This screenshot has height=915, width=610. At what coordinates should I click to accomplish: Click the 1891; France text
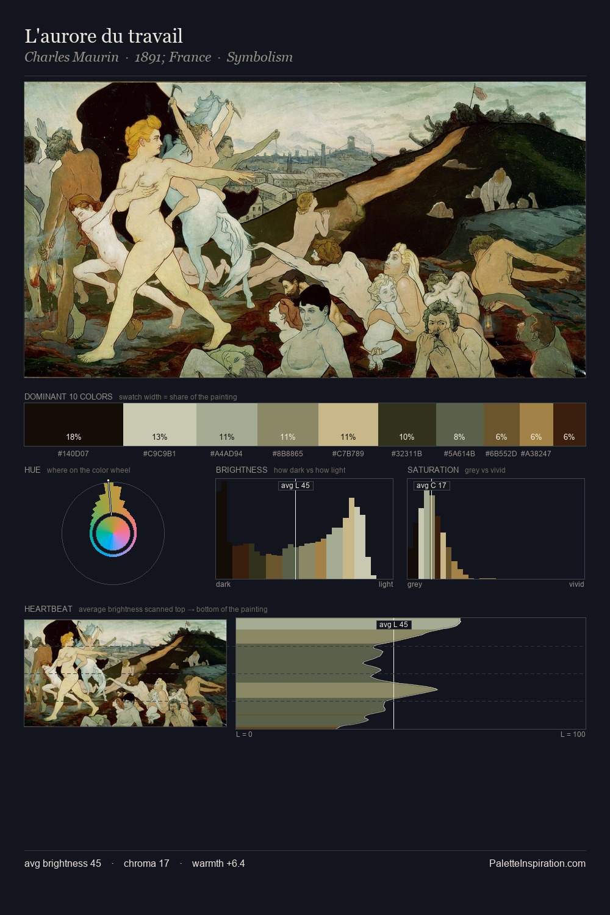pos(173,57)
